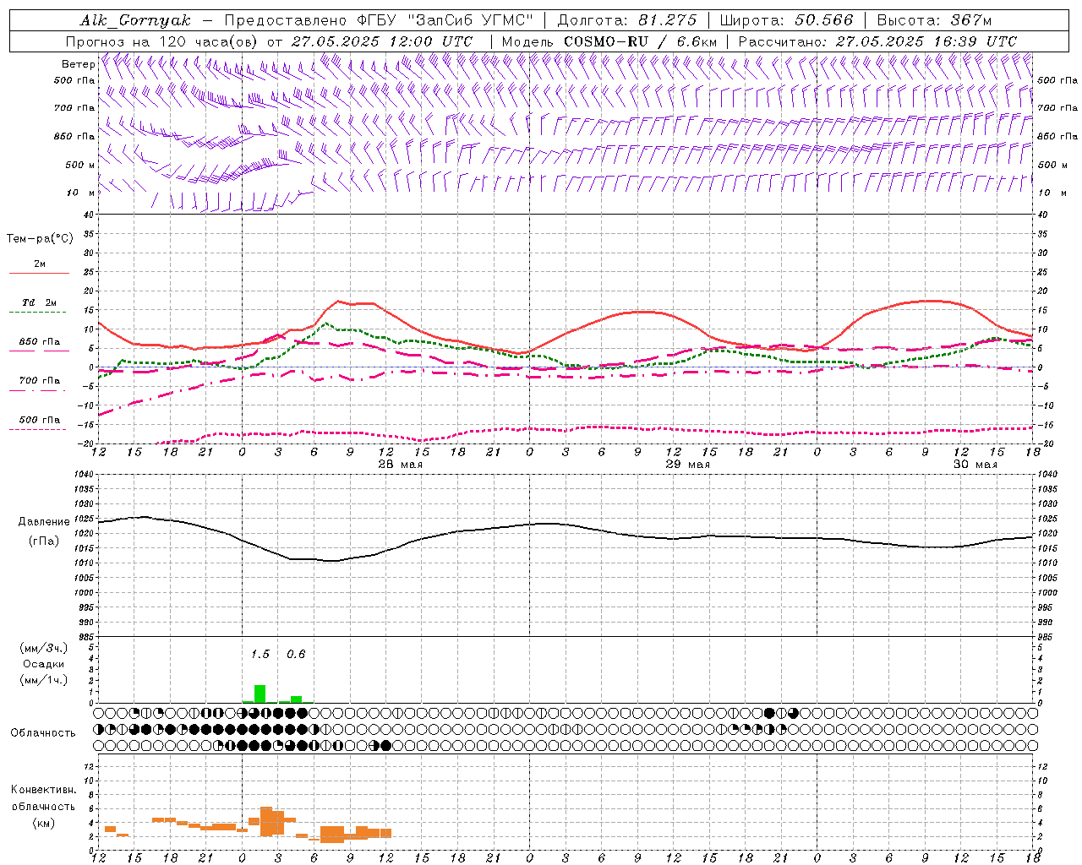
Task: Click the Прогноз на 120 часа(ов) text
Action: pyautogui.click(x=162, y=41)
